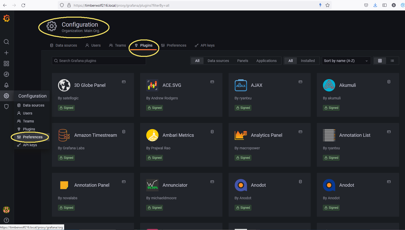Open the Amazon Timestream plugin title
This screenshot has width=405, height=230.
pyautogui.click(x=95, y=135)
